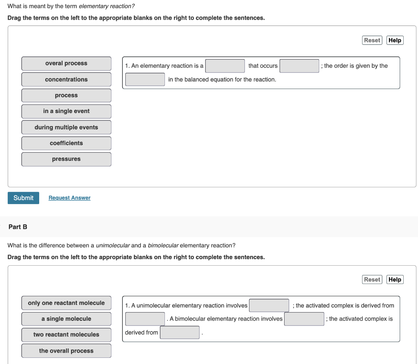Select the 'pressures' draggable term
This screenshot has height=364, width=418.
point(66,159)
